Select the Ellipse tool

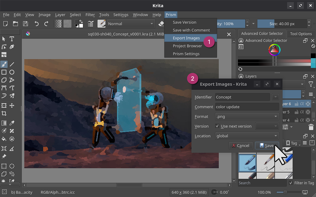click(x=12, y=72)
